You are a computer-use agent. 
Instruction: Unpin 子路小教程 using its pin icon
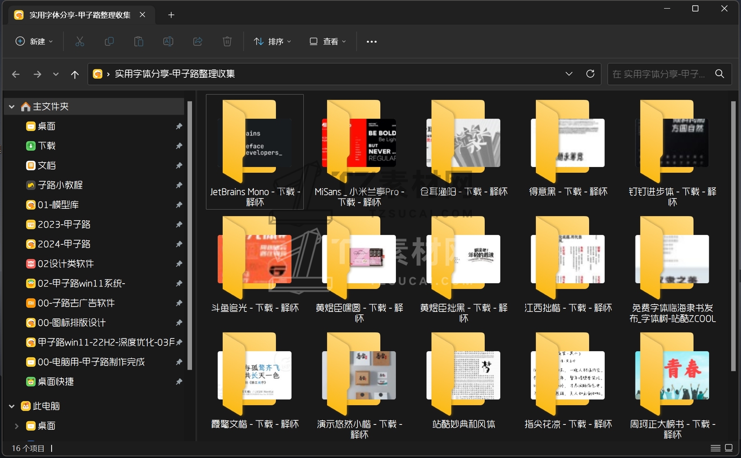179,185
